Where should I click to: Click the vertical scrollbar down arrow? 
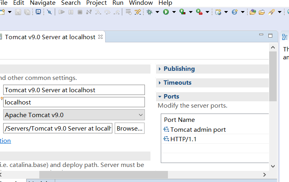tap(273, 166)
